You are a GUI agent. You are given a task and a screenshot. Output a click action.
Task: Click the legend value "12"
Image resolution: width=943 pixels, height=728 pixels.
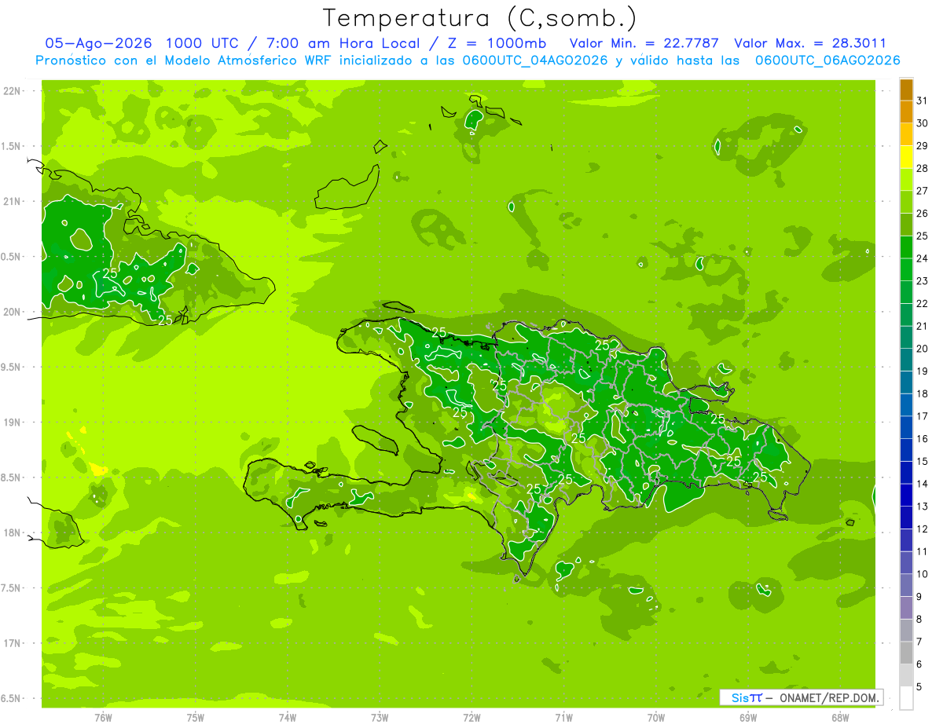(x=922, y=529)
